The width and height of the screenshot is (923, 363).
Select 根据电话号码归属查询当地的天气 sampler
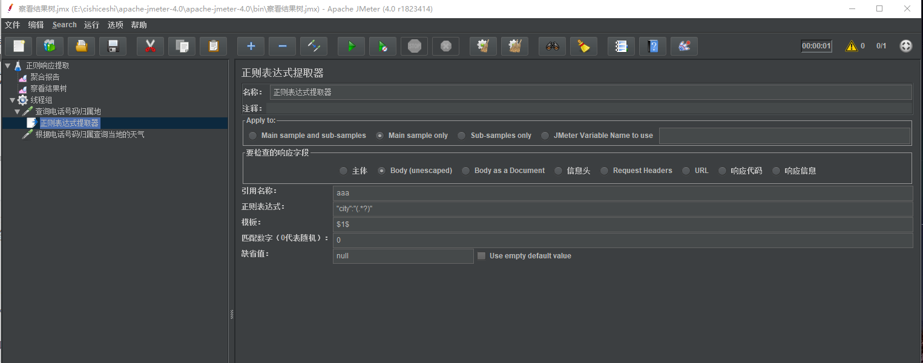pyautogui.click(x=90, y=134)
